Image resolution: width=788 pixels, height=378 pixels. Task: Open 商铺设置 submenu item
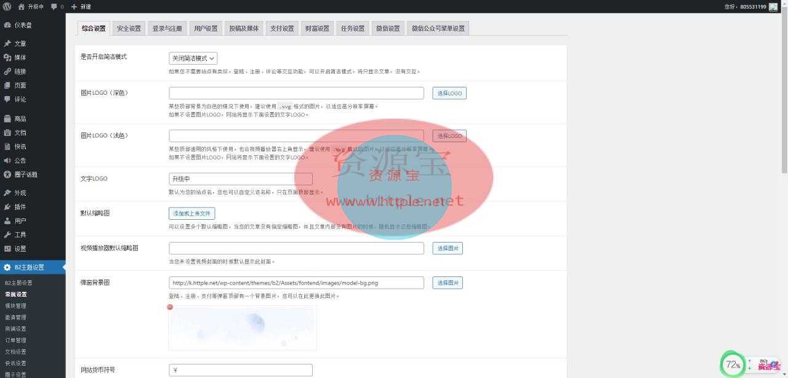pos(16,329)
